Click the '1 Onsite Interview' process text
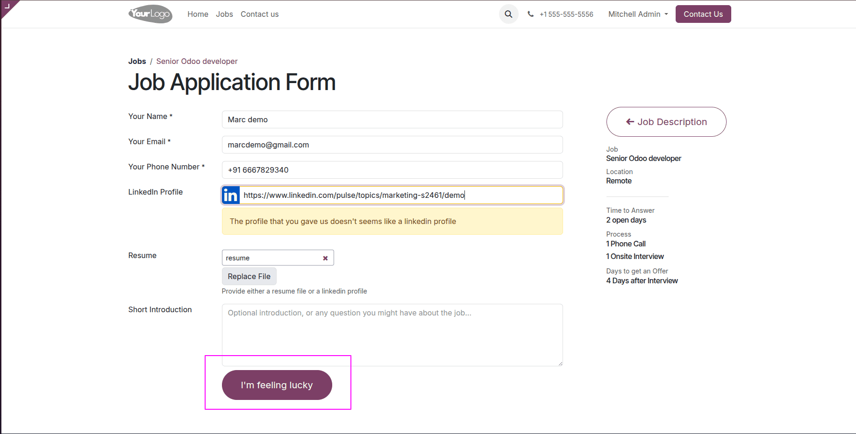This screenshot has height=434, width=856. point(635,257)
